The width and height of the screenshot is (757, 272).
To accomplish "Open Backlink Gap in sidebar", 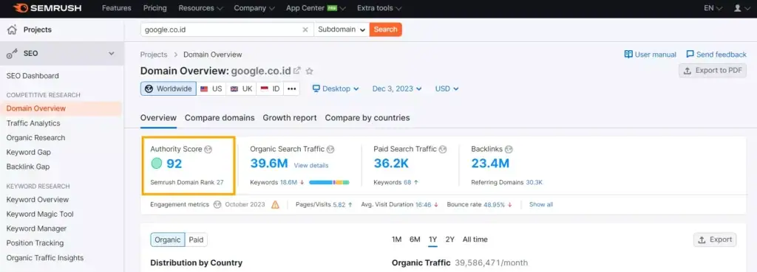I will [28, 167].
